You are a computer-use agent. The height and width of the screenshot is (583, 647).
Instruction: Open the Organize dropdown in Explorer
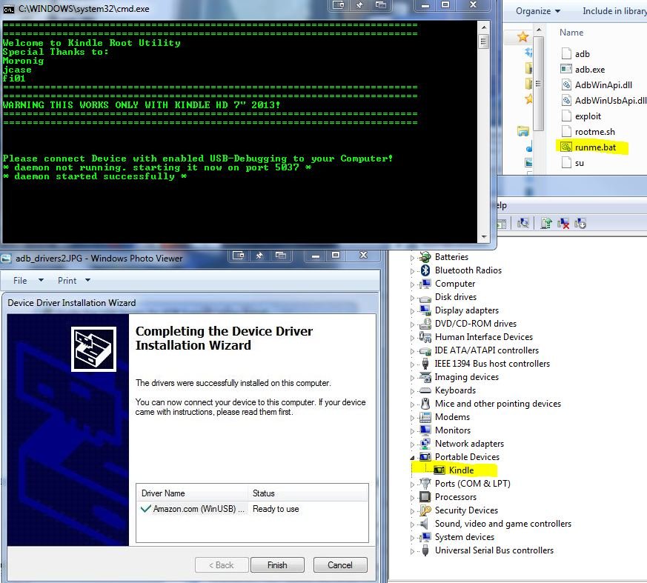tap(537, 11)
